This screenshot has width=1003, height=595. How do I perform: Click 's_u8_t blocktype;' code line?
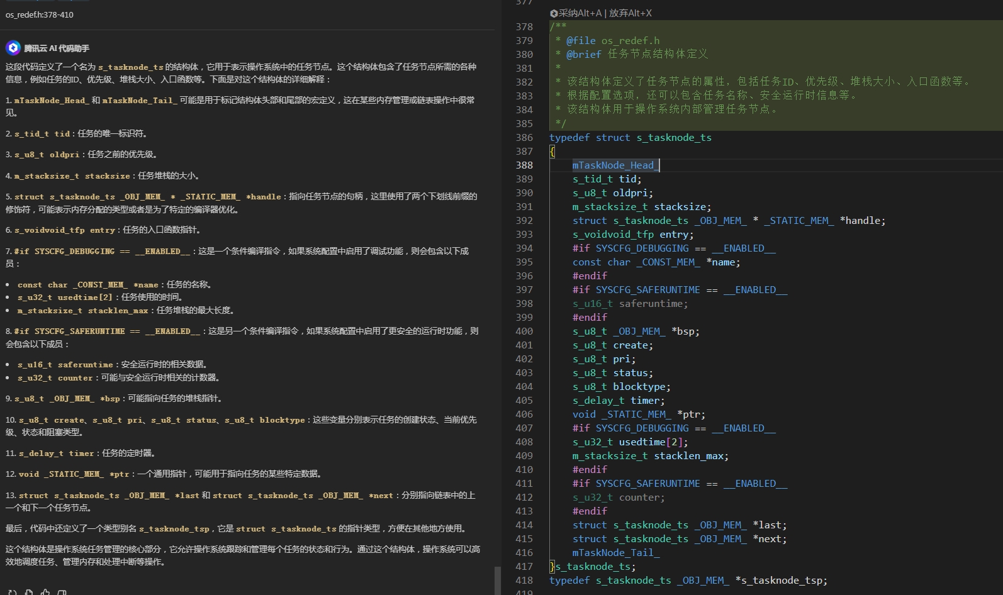tap(622, 387)
